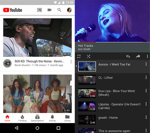This screenshot has width=150, height=133.
Task: Tap the YouTube logo
Action: (13, 10)
